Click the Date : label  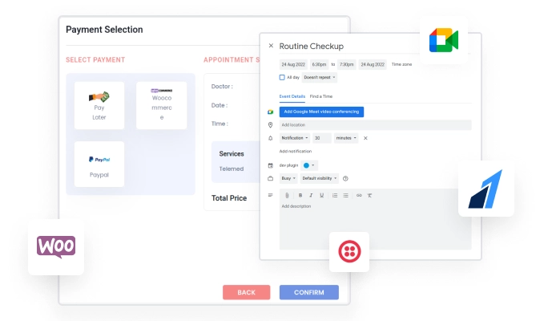point(220,105)
